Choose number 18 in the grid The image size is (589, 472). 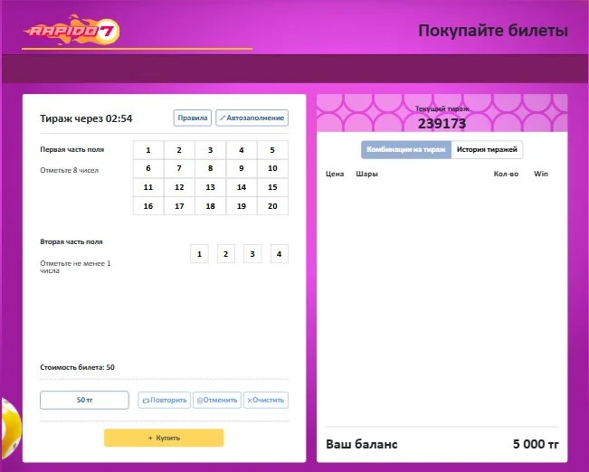[210, 206]
